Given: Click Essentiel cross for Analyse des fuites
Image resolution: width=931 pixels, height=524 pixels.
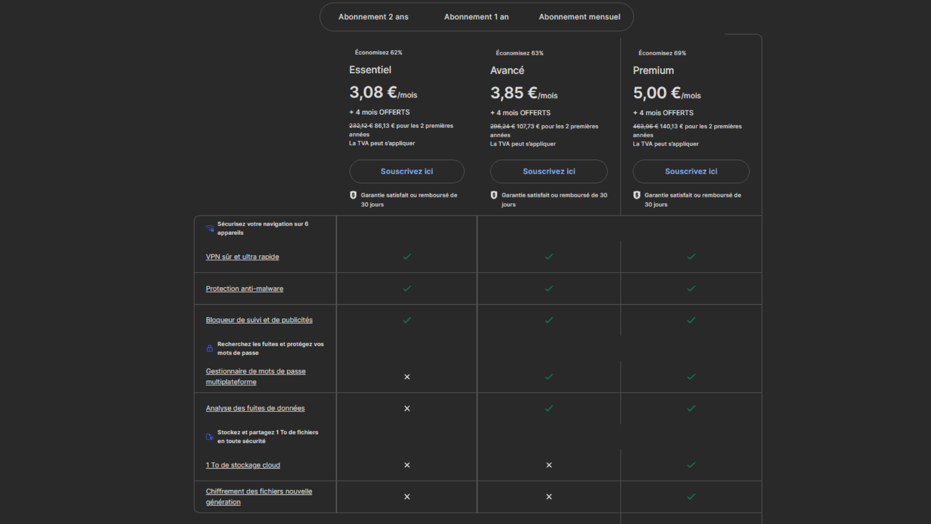Looking at the screenshot, I should click(407, 409).
